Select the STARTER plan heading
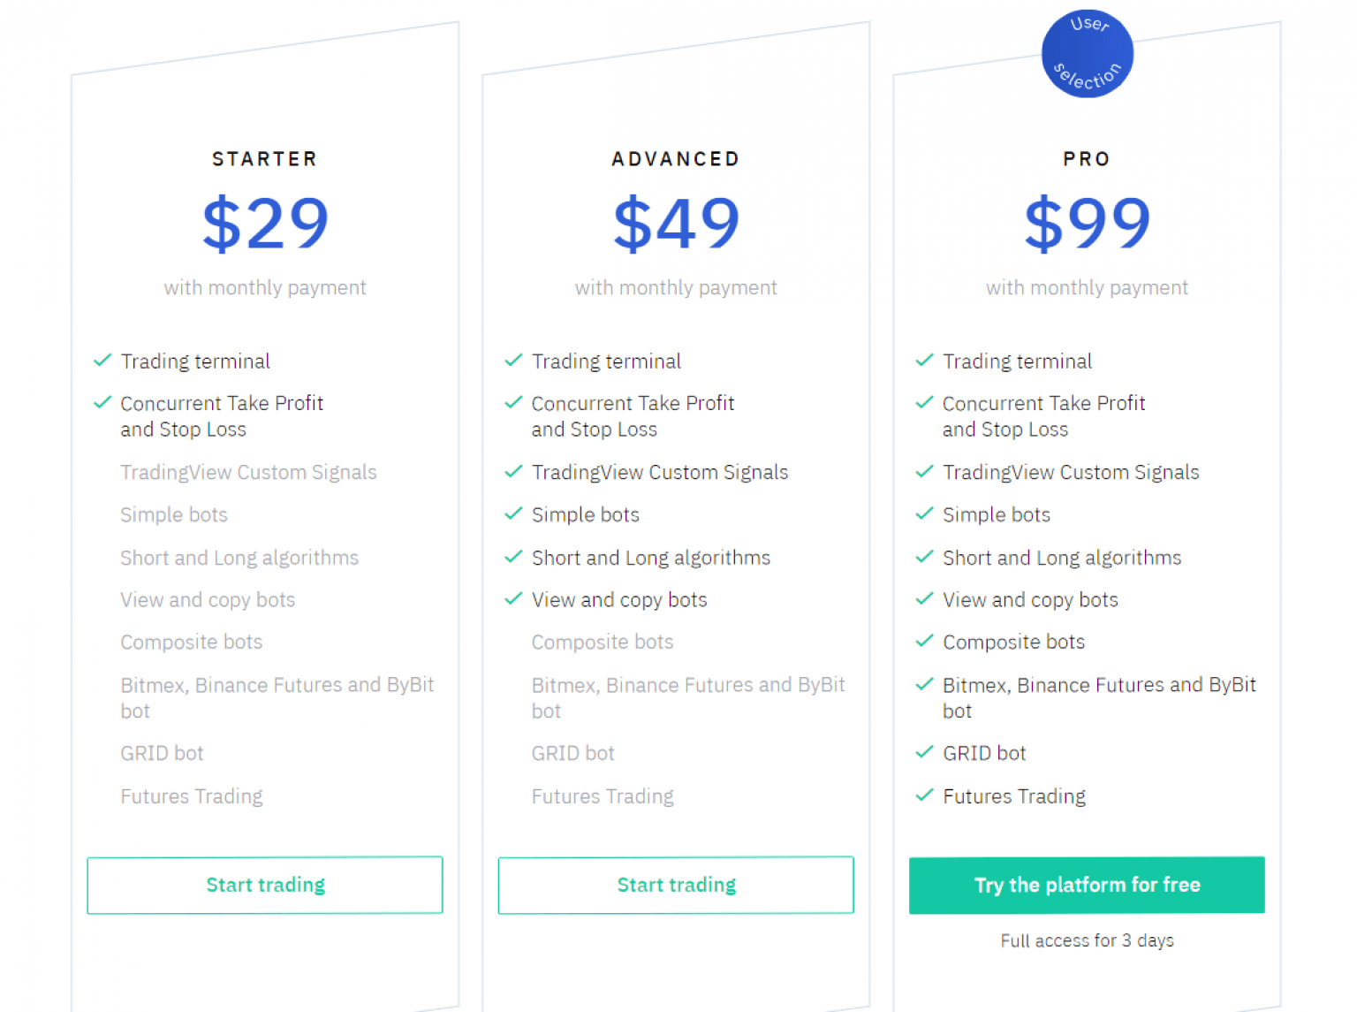The width and height of the screenshot is (1357, 1012). click(x=265, y=159)
